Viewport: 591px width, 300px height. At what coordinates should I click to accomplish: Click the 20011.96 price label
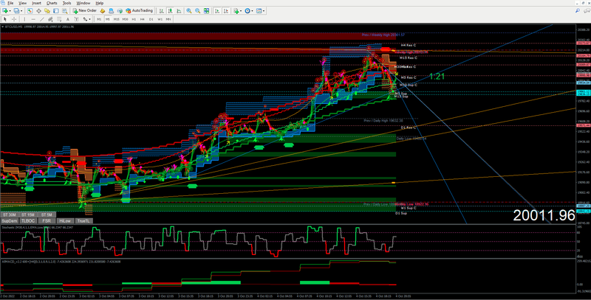pyautogui.click(x=544, y=215)
